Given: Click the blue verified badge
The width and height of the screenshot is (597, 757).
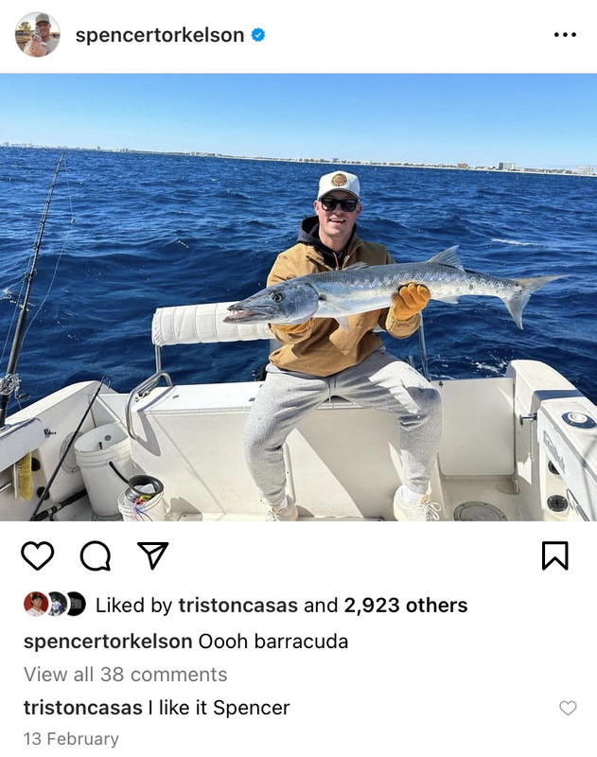Looking at the screenshot, I should pyautogui.click(x=258, y=35).
